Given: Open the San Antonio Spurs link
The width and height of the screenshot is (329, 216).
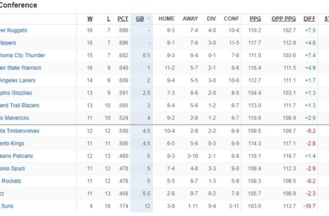Looking at the screenshot, I should pos(12,168).
